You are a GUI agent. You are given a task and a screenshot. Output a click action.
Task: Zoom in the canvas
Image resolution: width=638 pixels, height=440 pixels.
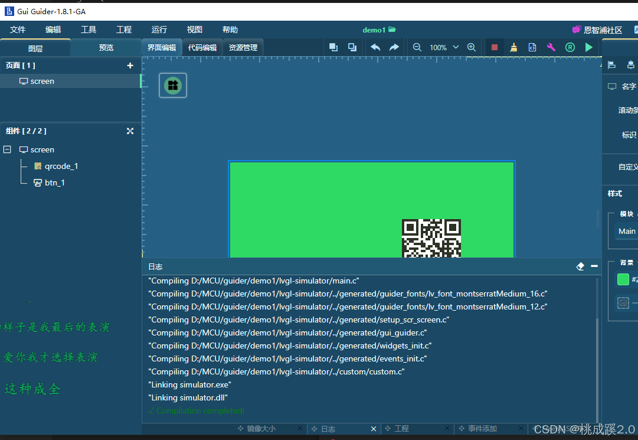471,47
